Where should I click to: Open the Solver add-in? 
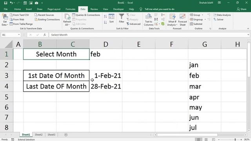[x=218, y=19]
